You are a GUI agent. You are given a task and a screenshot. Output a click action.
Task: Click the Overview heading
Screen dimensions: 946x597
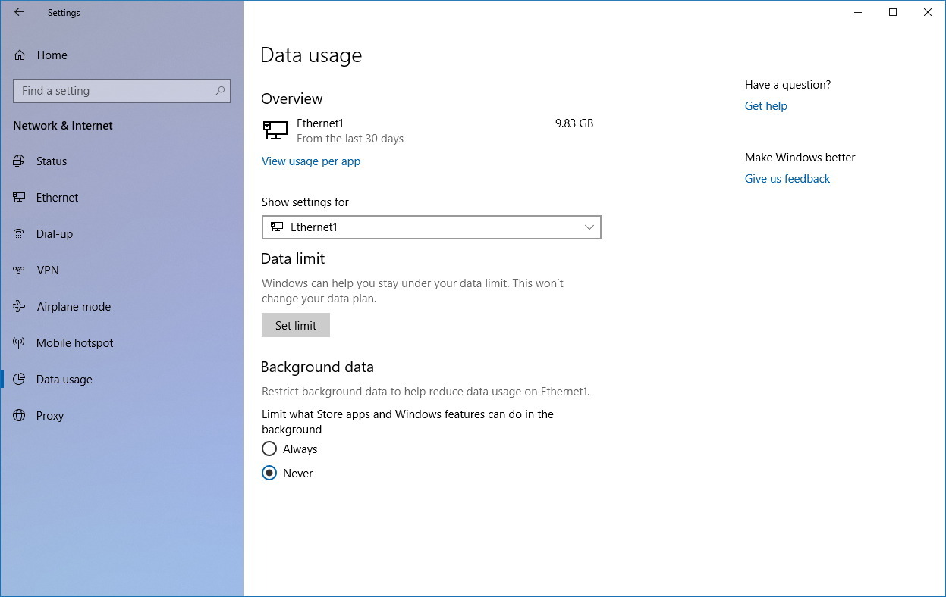point(292,99)
